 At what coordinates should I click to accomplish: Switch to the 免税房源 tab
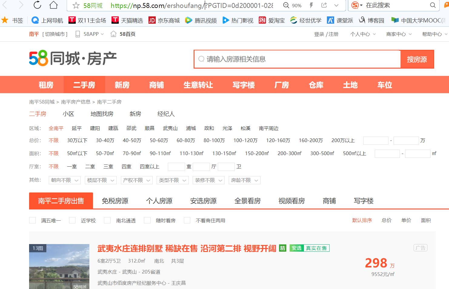pos(115,201)
